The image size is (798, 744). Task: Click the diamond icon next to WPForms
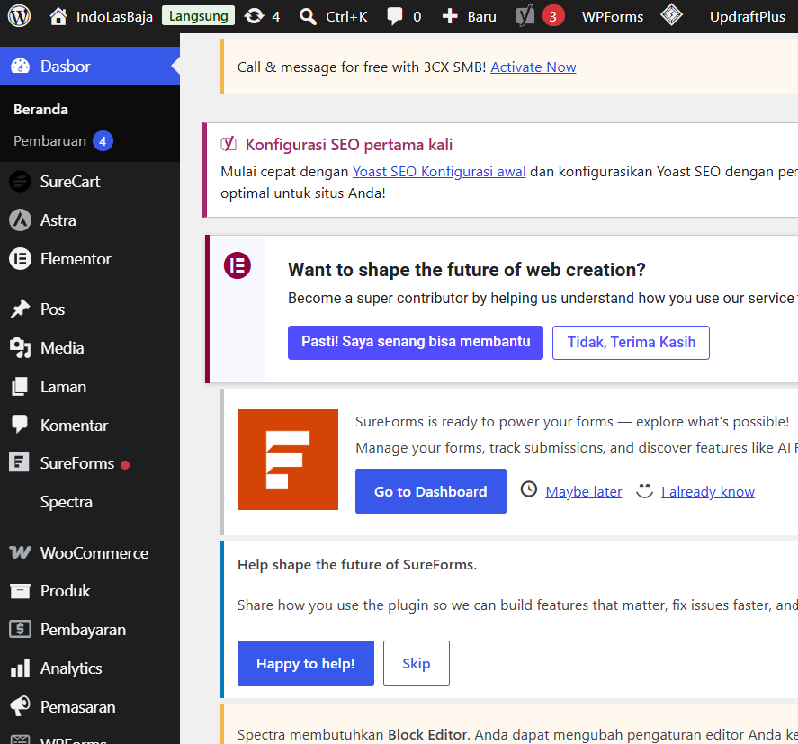[x=671, y=14]
